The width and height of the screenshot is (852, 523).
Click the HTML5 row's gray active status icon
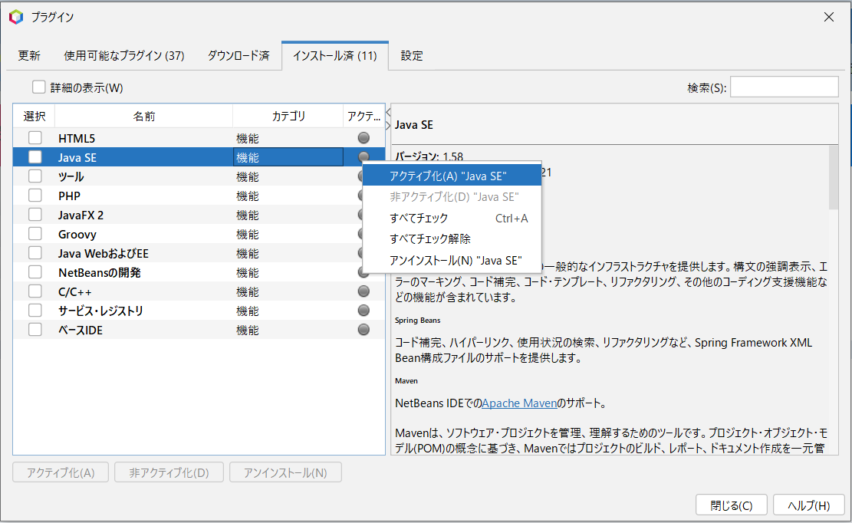pos(363,138)
